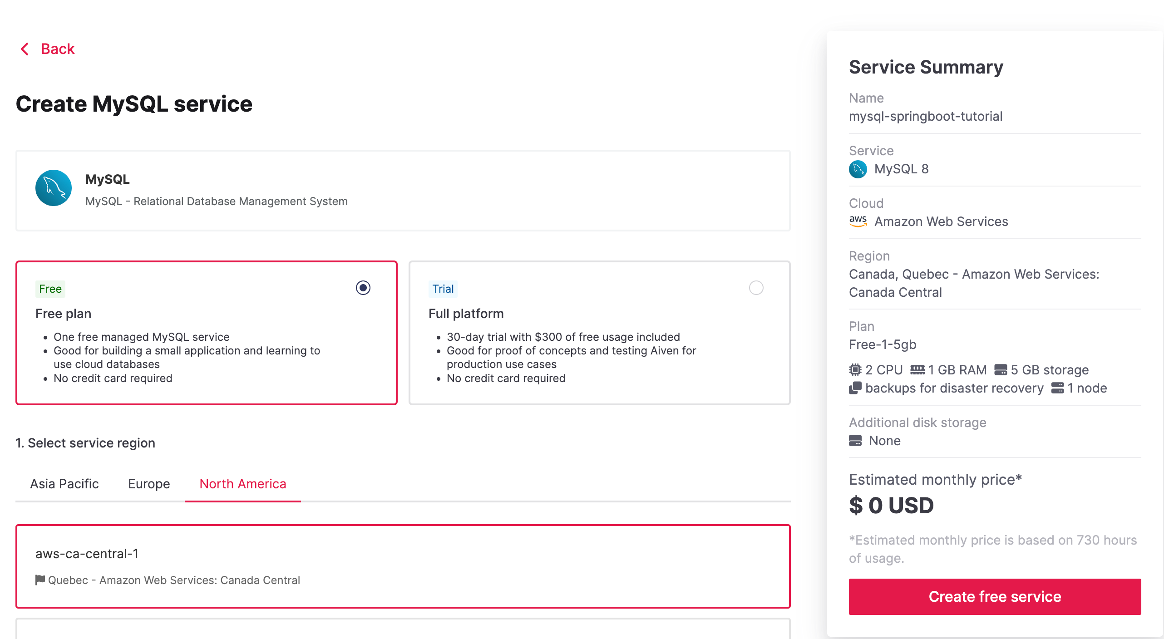Click the Service Summary heading
This screenshot has width=1164, height=639.
coord(926,67)
